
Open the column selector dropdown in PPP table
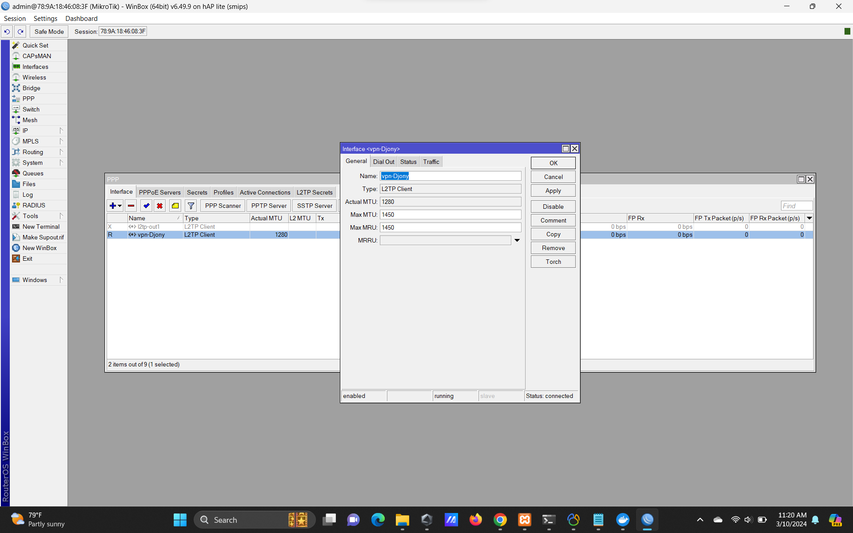(x=809, y=218)
